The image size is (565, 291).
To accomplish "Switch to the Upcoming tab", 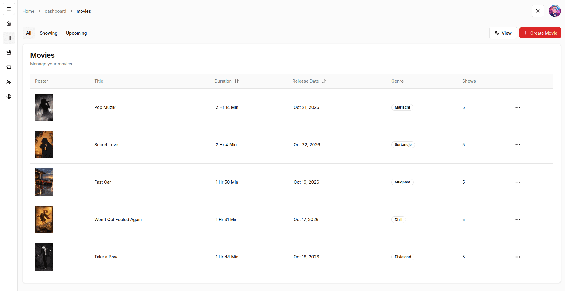I will [x=76, y=33].
